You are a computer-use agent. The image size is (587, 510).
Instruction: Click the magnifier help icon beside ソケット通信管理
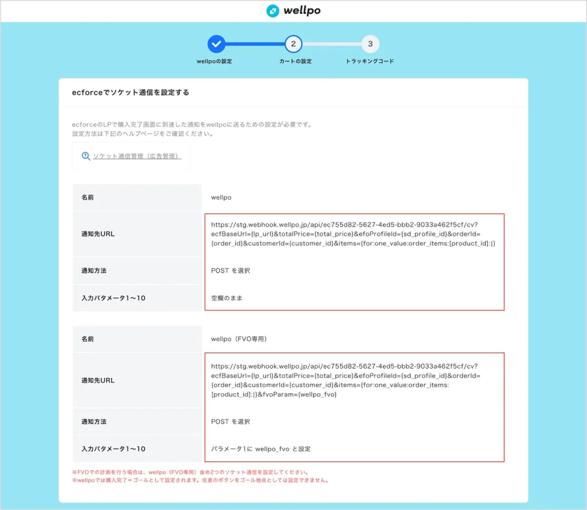coord(86,156)
